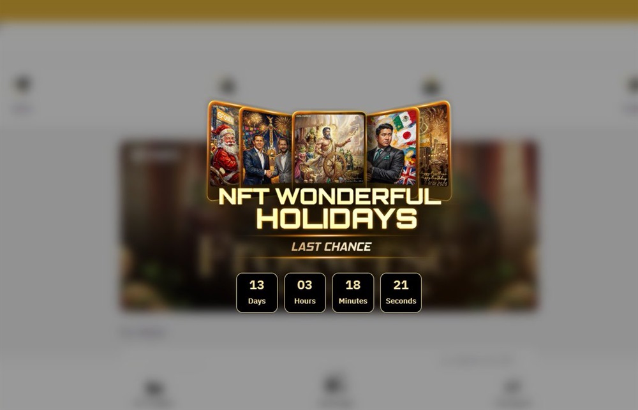Select the handshake businessmen NFT card

pos(267,147)
